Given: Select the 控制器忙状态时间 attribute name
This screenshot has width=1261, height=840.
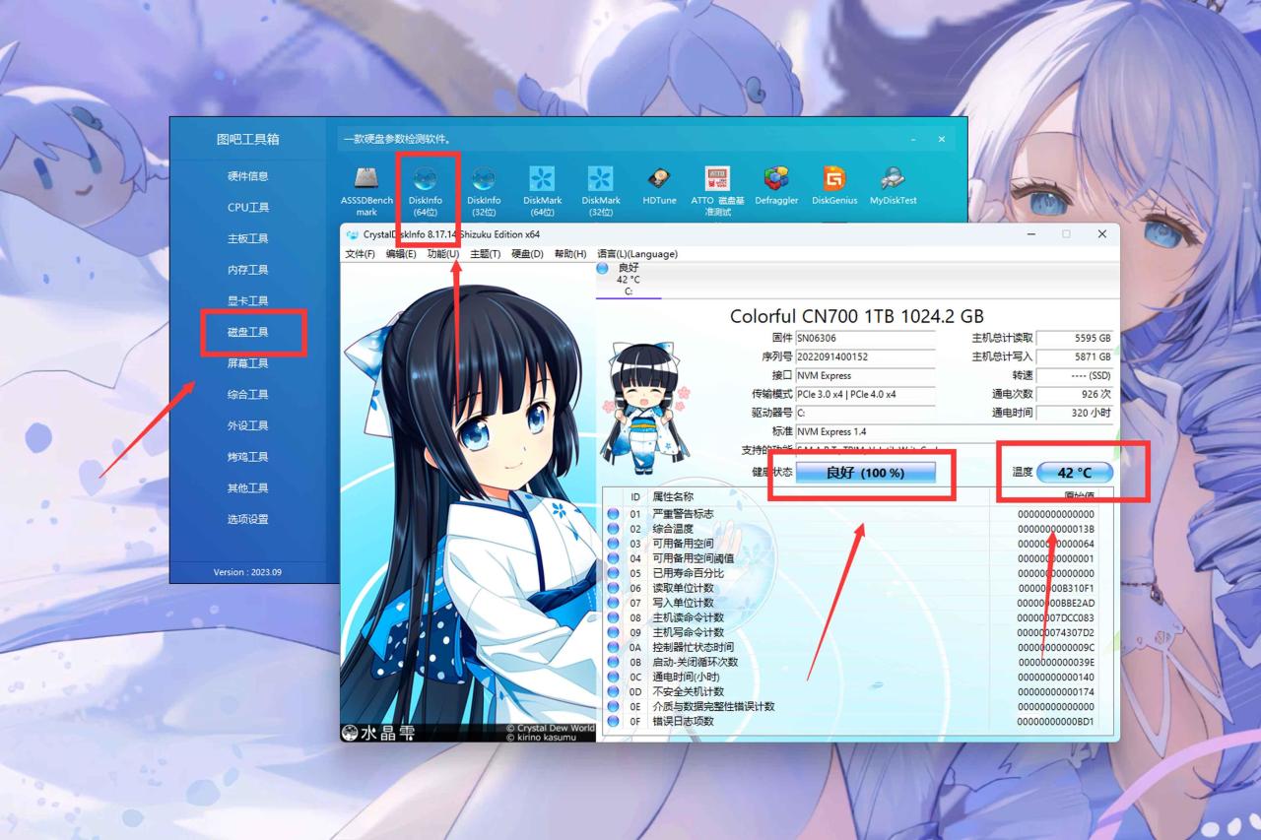Looking at the screenshot, I should pos(693,647).
